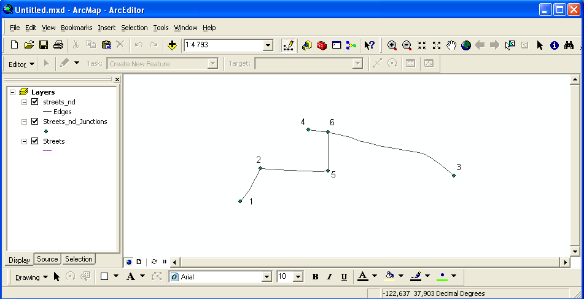This screenshot has width=584, height=299.
Task: Switch to the Selection tab
Action: coord(79,259)
